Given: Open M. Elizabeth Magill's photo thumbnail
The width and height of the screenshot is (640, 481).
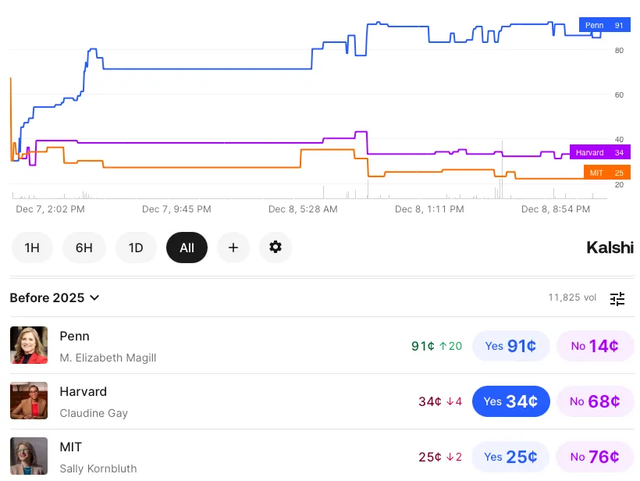Looking at the screenshot, I should 29,345.
